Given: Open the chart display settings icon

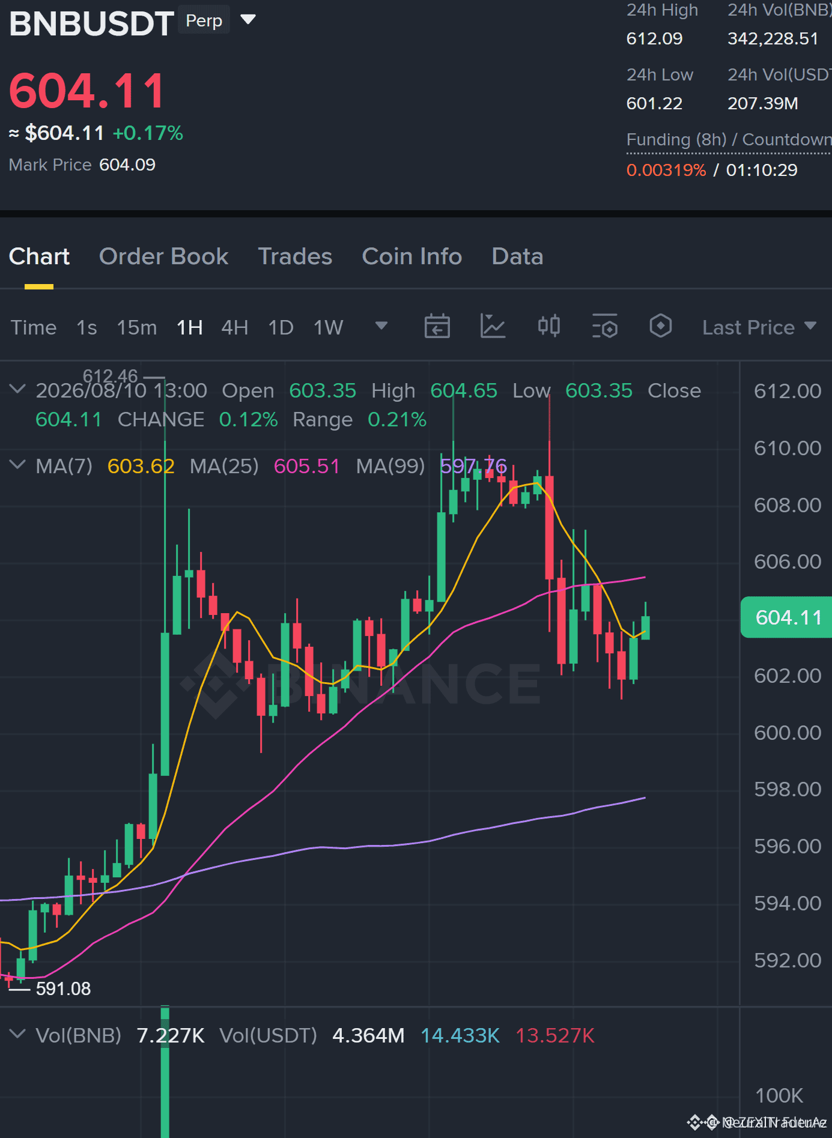Looking at the screenshot, I should (x=605, y=327).
